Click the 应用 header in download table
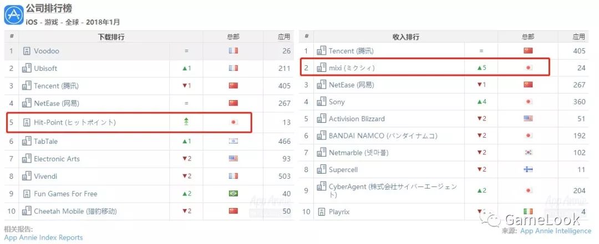 coord(283,37)
